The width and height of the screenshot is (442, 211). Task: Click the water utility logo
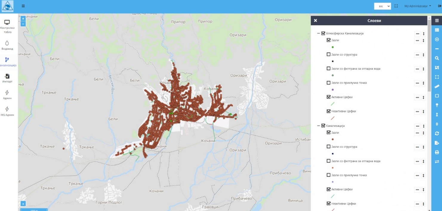(x=7, y=6)
